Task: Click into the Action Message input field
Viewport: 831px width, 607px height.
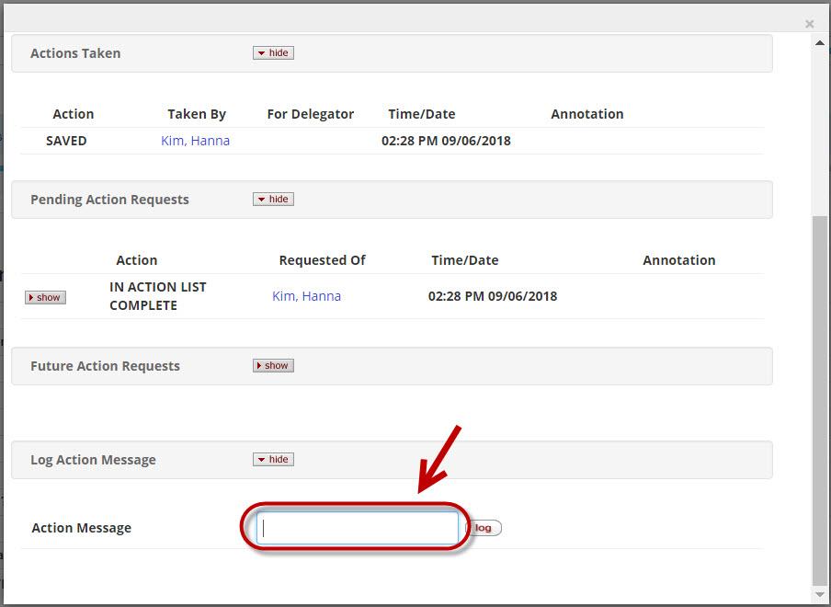Action: (x=358, y=528)
